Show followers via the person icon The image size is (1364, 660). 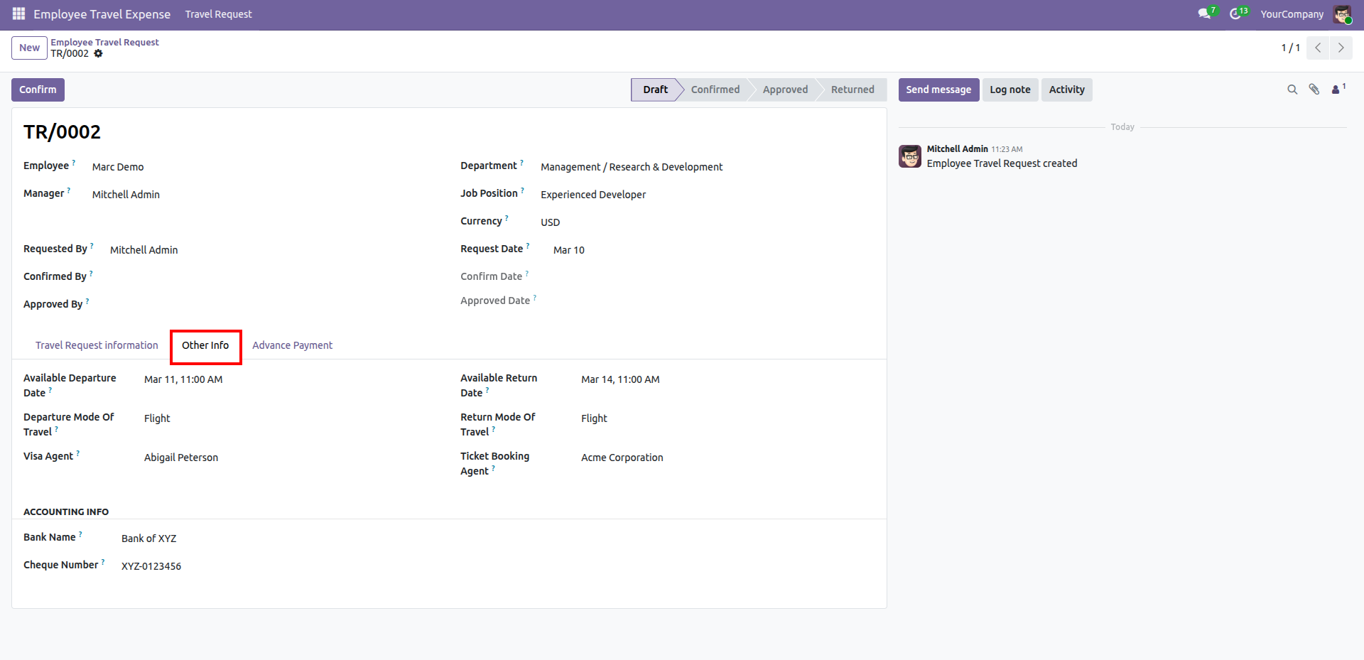pos(1336,90)
